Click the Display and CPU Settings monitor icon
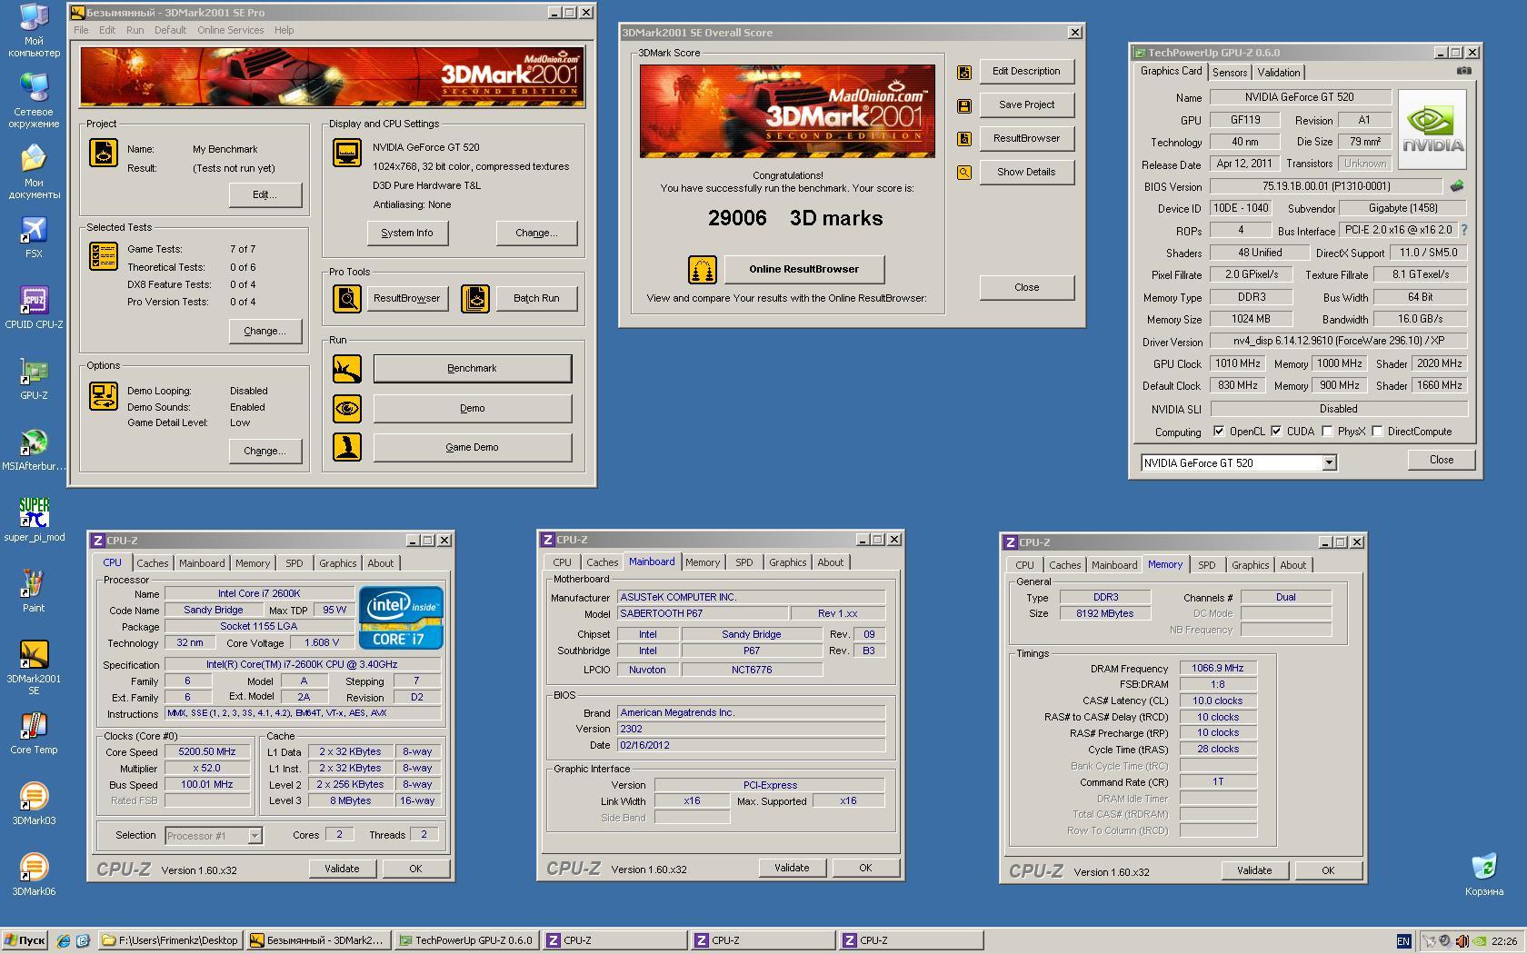Viewport: 1527px width, 954px height. click(x=346, y=153)
